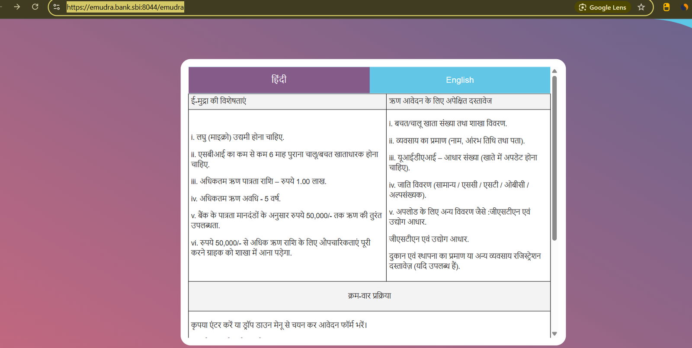This screenshot has width=692, height=348.
Task: Click the 'ऋण आवेदन के लिए अपेक्षित दस्तावेज' header
Action: tap(468, 101)
